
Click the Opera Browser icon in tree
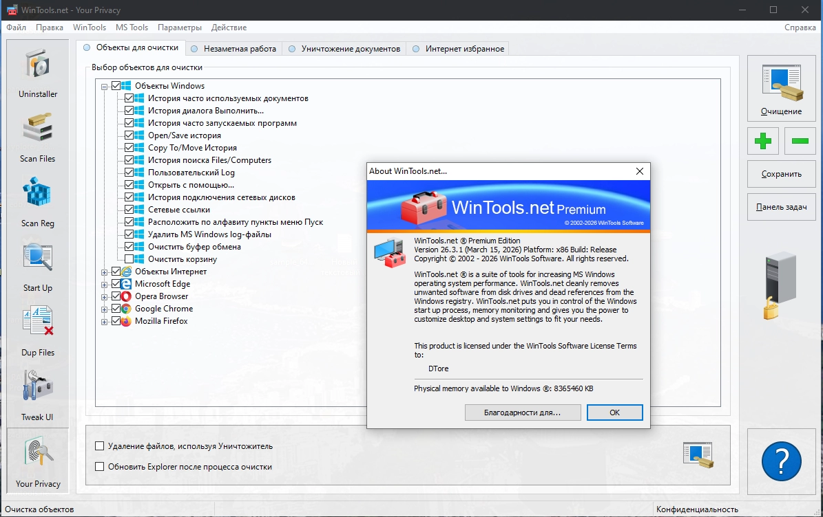126,296
